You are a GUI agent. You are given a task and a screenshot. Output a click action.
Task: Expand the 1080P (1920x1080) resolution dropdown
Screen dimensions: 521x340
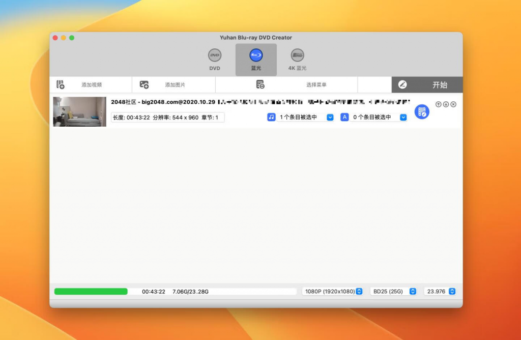(333, 291)
